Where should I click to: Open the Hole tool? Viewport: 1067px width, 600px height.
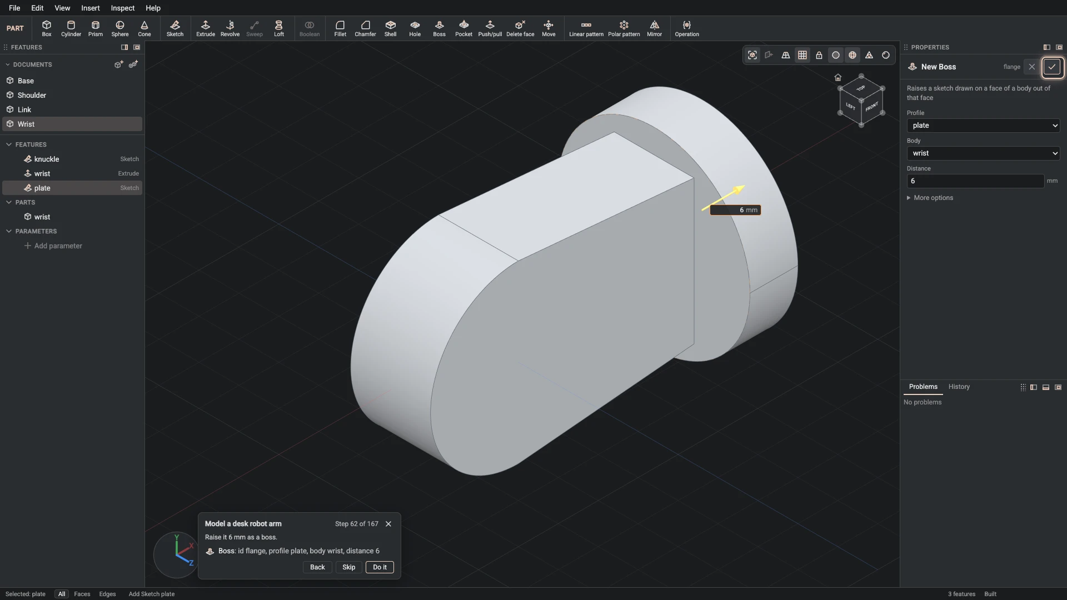[415, 28]
